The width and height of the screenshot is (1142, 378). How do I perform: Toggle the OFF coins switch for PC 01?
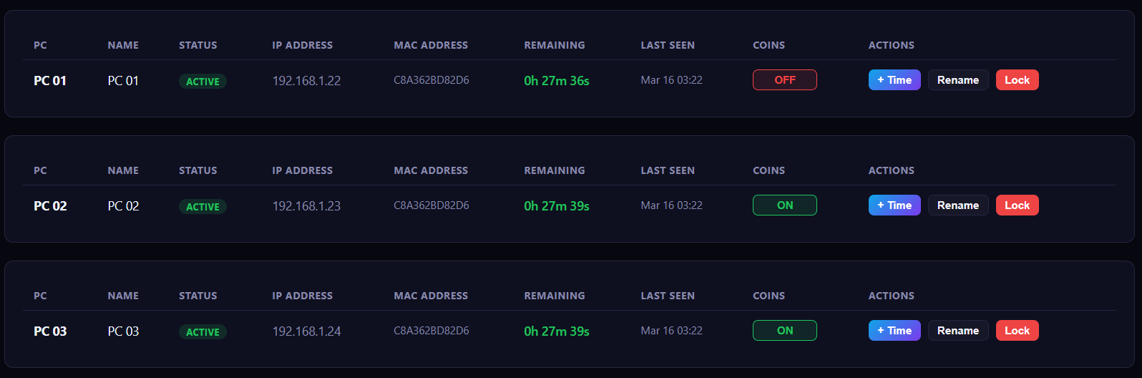point(784,80)
